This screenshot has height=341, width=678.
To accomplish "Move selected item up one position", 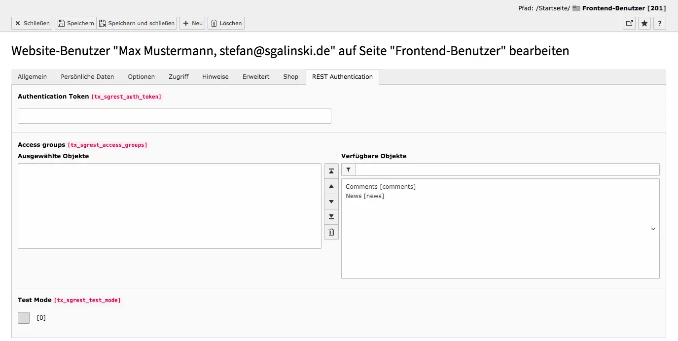I will point(331,186).
